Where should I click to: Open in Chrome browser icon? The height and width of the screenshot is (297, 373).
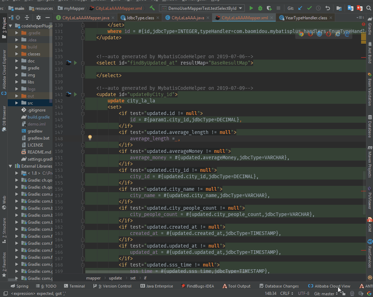click(301, 34)
